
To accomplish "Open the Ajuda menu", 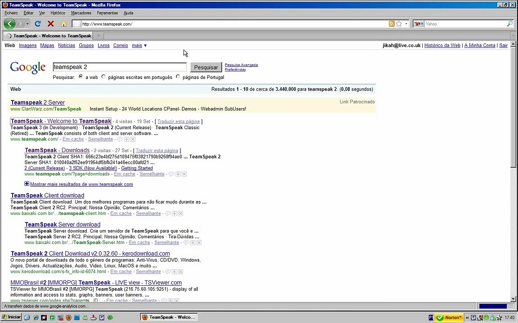I will pos(128,13).
